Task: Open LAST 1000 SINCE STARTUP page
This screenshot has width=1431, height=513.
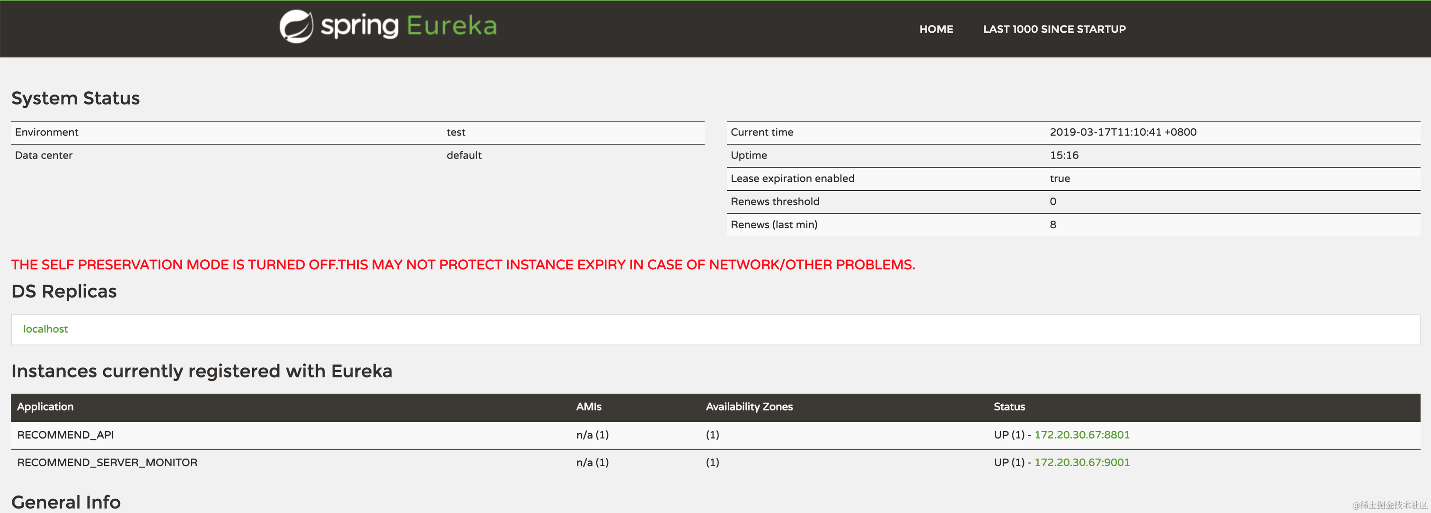Action: [x=1054, y=29]
